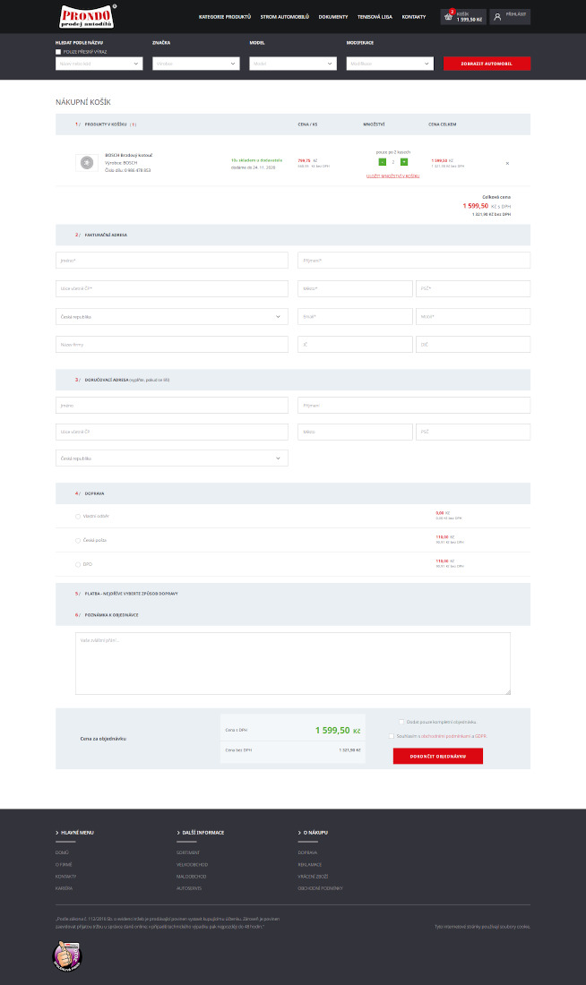Open footer link Autoservis
The image size is (586, 985).
pyautogui.click(x=189, y=888)
